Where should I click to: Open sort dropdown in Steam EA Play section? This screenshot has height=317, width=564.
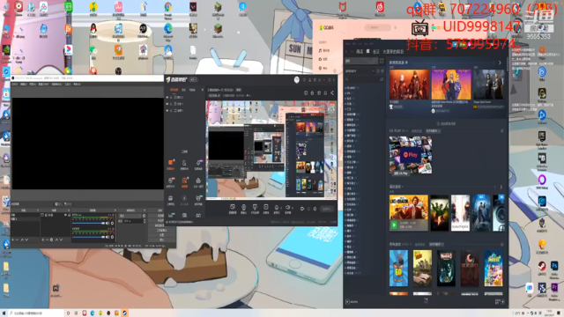pyautogui.click(x=434, y=131)
